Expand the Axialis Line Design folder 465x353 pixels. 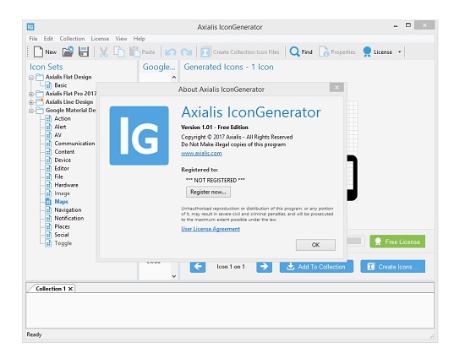[31, 102]
